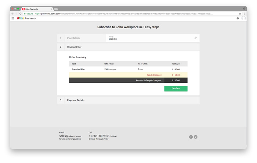Screen dimensions: 257x163
Task: Open Zoho Facebook page icon
Action: pos(191,137)
